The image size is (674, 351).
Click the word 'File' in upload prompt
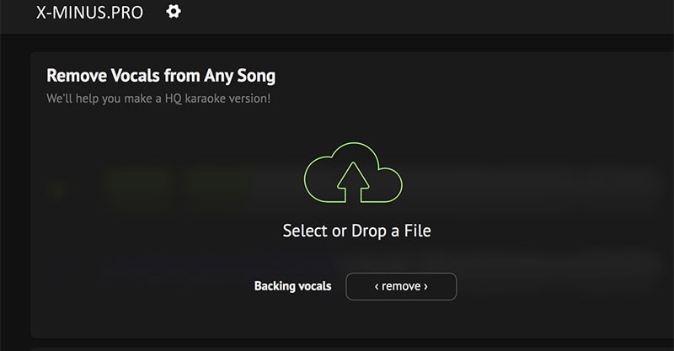417,231
